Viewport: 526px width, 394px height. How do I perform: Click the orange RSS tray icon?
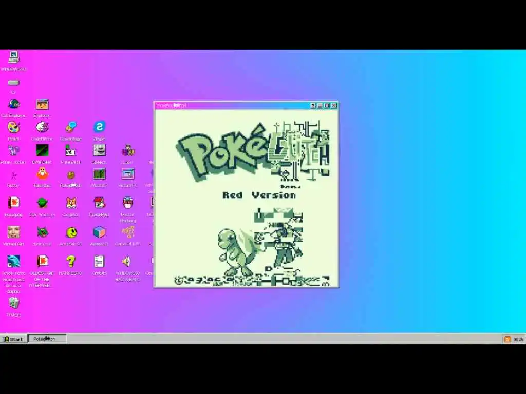click(x=507, y=339)
